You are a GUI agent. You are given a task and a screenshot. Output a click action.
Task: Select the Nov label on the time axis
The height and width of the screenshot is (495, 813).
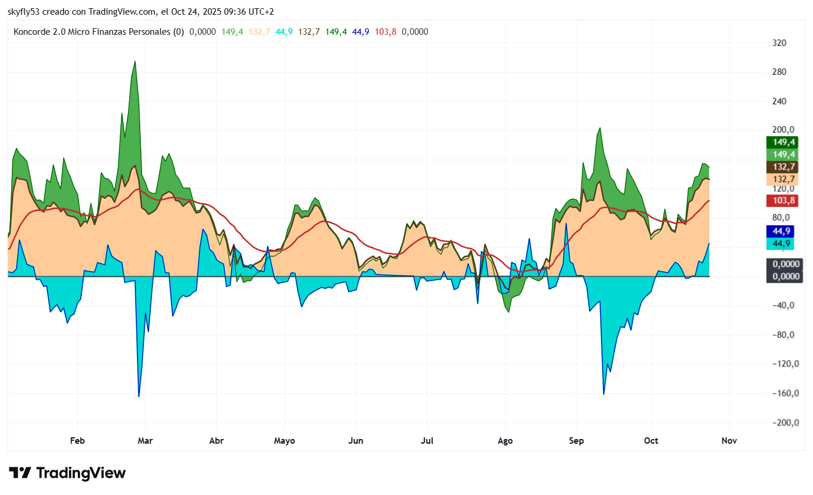click(x=729, y=440)
